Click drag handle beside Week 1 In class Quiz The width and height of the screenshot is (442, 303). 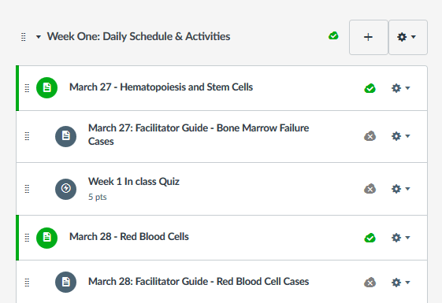click(x=27, y=189)
